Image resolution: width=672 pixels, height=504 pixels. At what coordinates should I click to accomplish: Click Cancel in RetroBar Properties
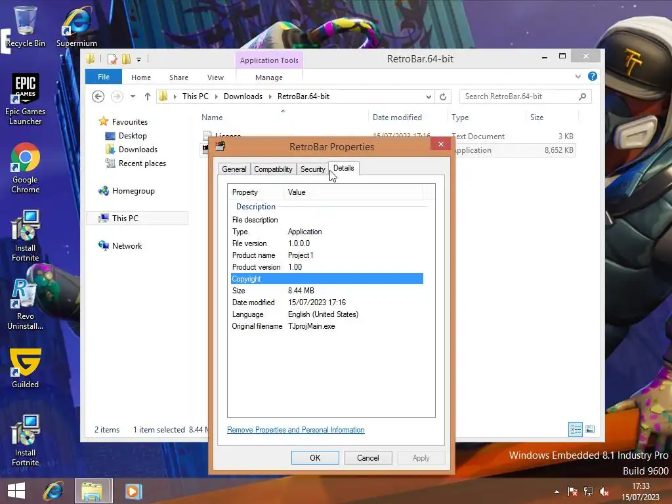(368, 457)
